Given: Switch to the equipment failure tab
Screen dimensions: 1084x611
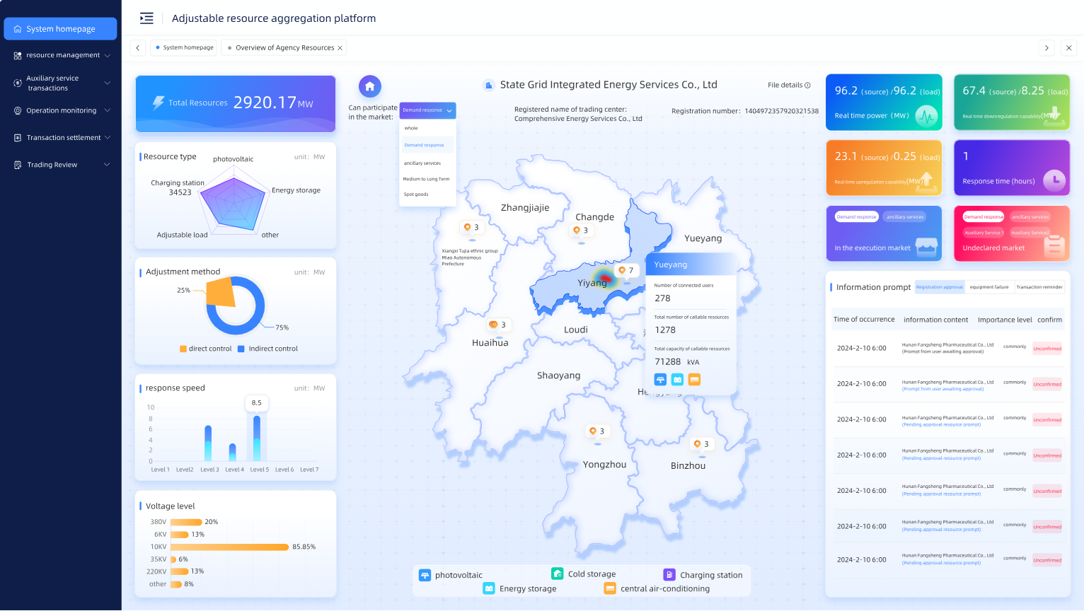Looking at the screenshot, I should tap(988, 287).
